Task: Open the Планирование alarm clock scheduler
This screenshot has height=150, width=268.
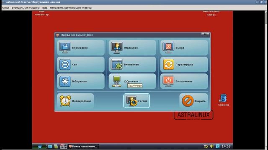Action: point(75,101)
